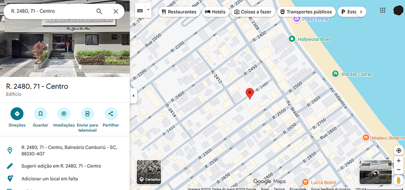
Task: Collapse the side panel arrow
Action: (133, 96)
